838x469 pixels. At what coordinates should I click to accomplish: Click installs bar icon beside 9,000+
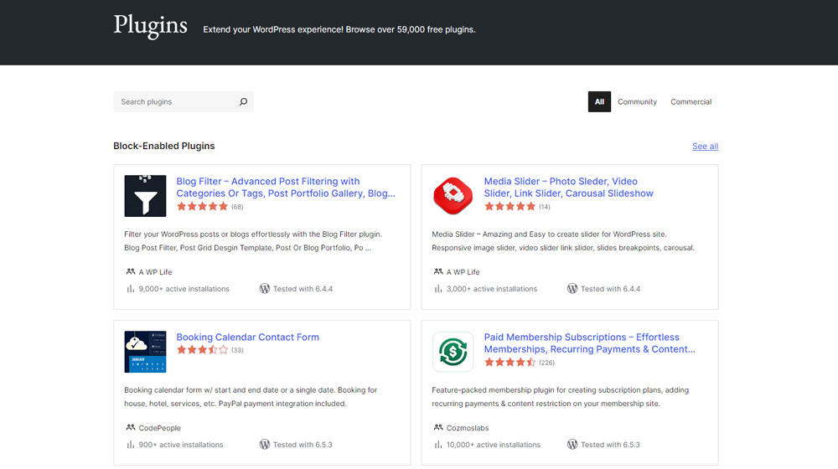(x=131, y=289)
